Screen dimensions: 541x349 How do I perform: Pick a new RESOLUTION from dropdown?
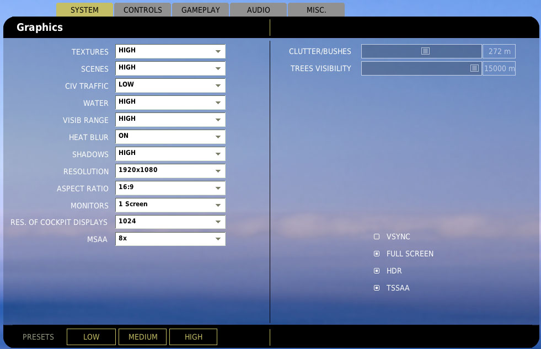tap(170, 171)
